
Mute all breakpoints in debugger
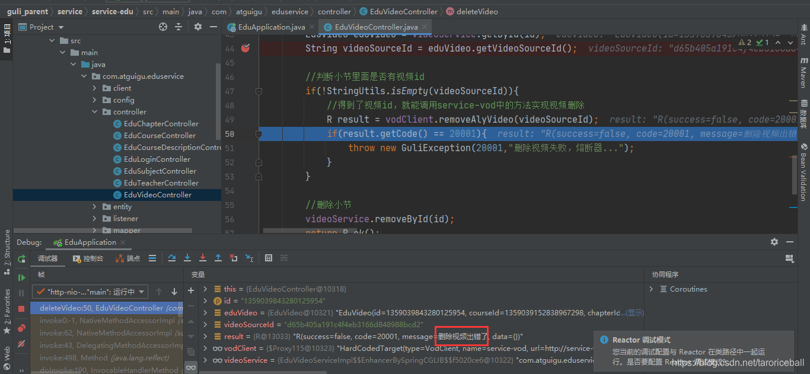pos(22,344)
